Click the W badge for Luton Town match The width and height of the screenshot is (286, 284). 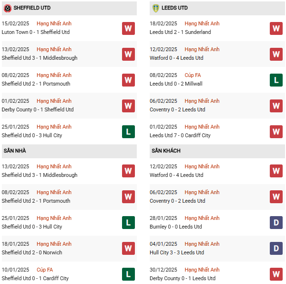coord(128,28)
